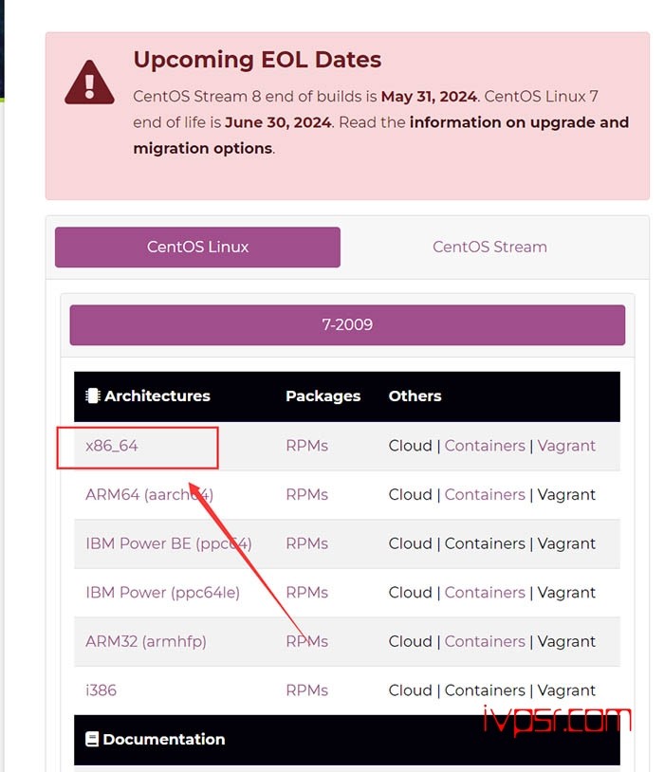
Task: Collapse the 7-2009 version section
Action: coord(347,325)
